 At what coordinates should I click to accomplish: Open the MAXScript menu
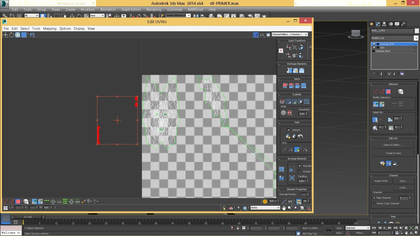[x=195, y=9]
